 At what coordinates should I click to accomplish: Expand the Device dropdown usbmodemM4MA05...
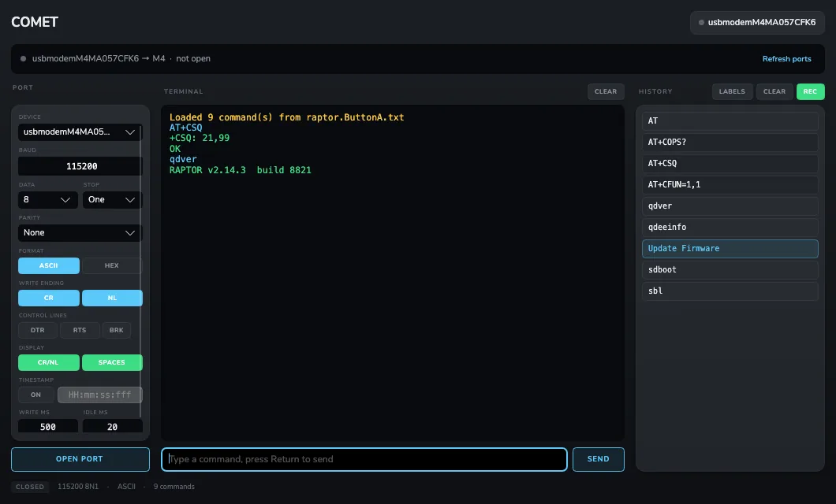(x=80, y=132)
